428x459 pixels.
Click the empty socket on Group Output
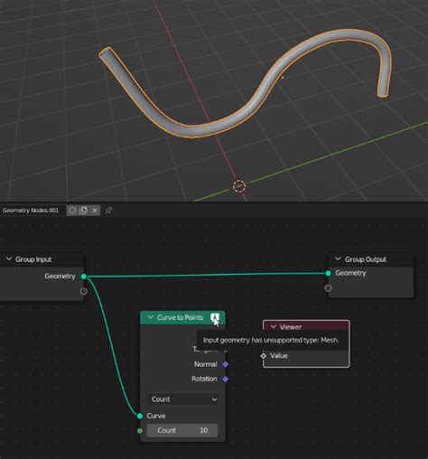click(328, 288)
